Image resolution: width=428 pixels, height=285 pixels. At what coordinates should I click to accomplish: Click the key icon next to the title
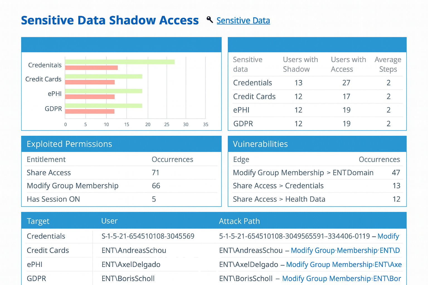click(x=209, y=20)
